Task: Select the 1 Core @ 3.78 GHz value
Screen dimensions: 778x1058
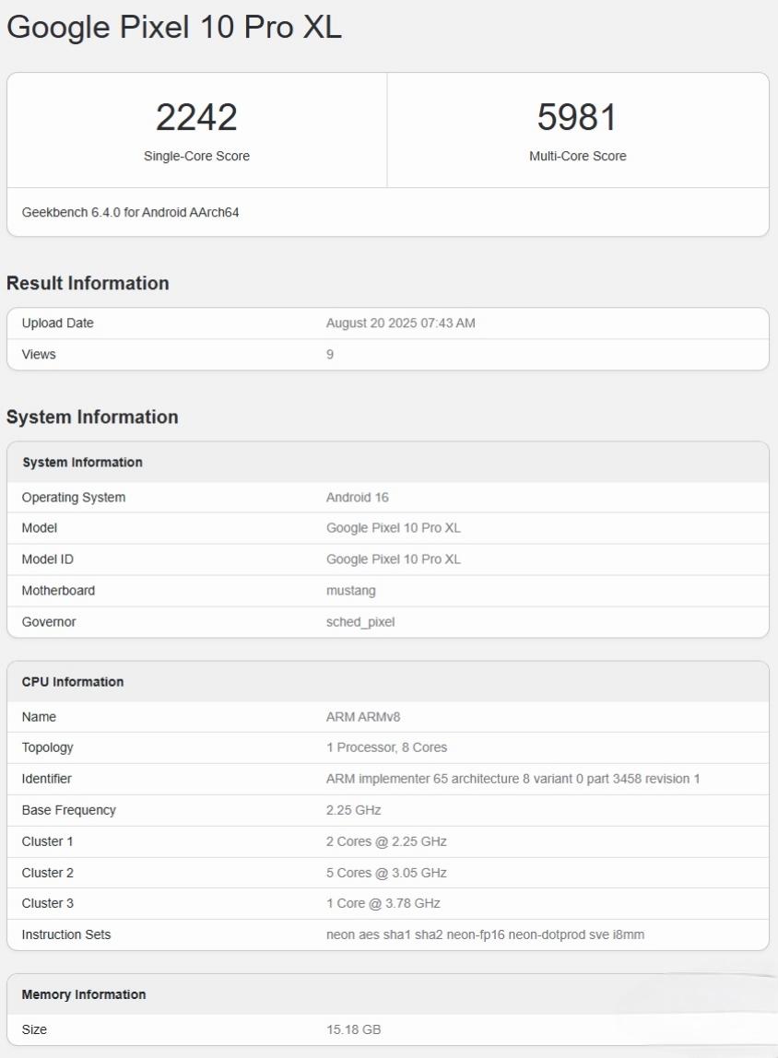Action: [x=383, y=903]
